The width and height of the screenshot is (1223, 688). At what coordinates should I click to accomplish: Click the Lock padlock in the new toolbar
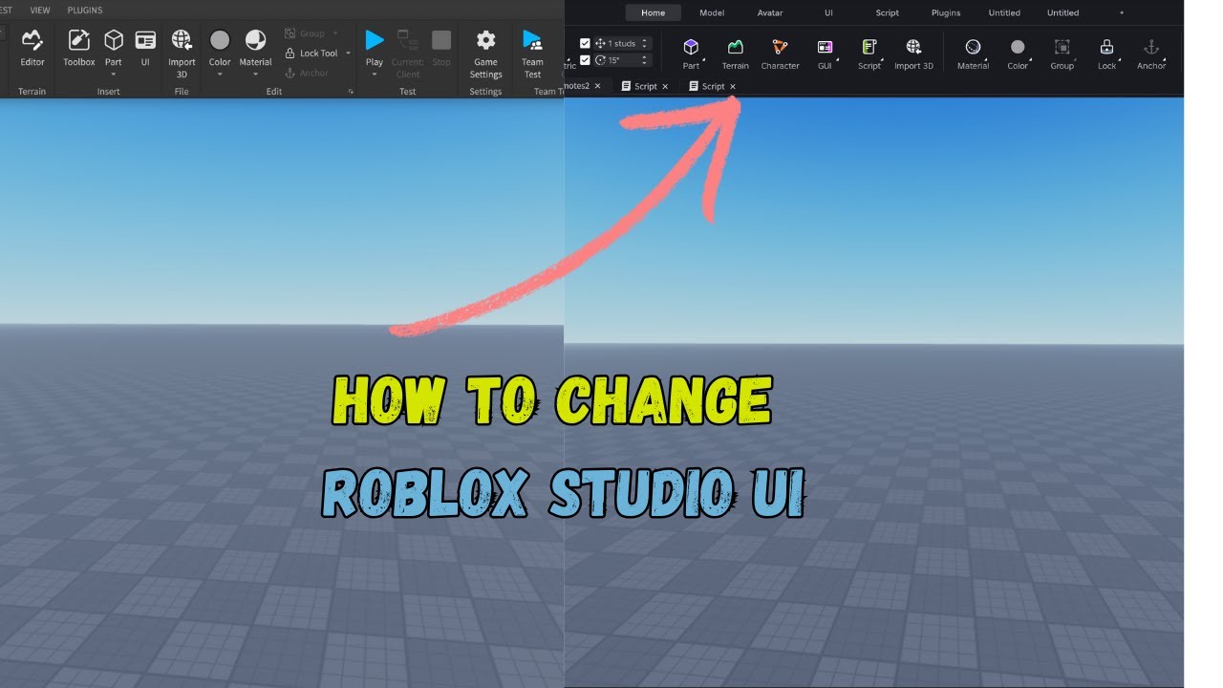[1106, 47]
